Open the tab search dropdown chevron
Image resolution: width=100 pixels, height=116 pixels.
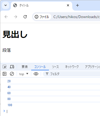[6, 5]
